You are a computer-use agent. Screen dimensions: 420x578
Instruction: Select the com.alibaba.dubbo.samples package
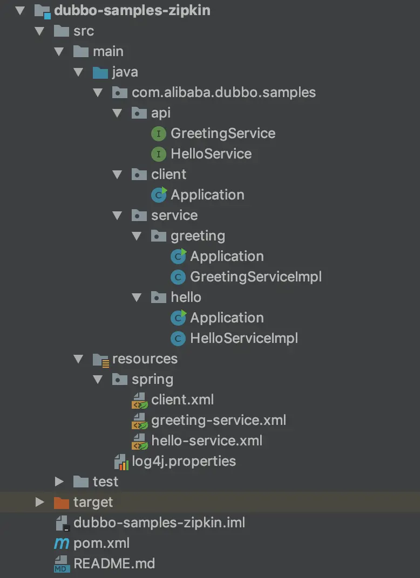tap(223, 92)
